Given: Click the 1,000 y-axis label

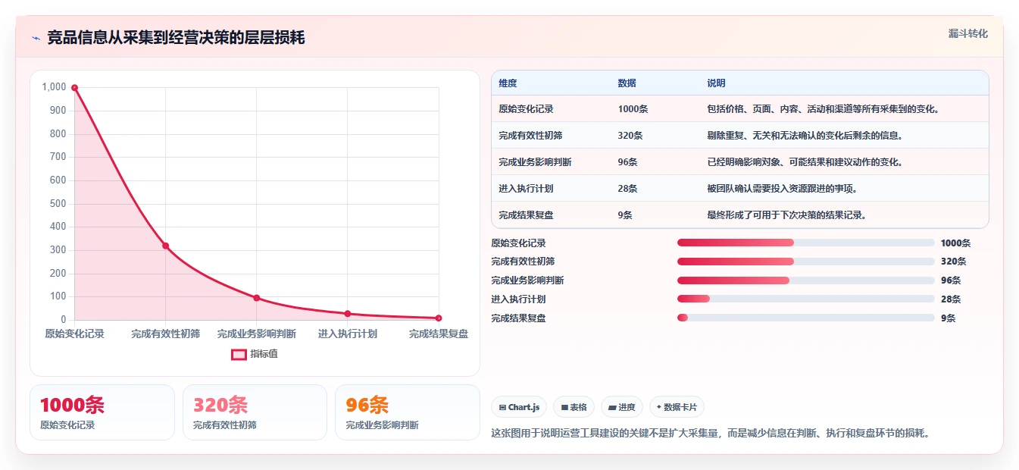Looking at the screenshot, I should [54, 87].
